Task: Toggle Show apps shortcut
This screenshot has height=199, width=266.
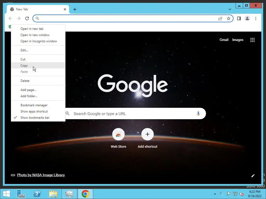Action: coord(38,111)
